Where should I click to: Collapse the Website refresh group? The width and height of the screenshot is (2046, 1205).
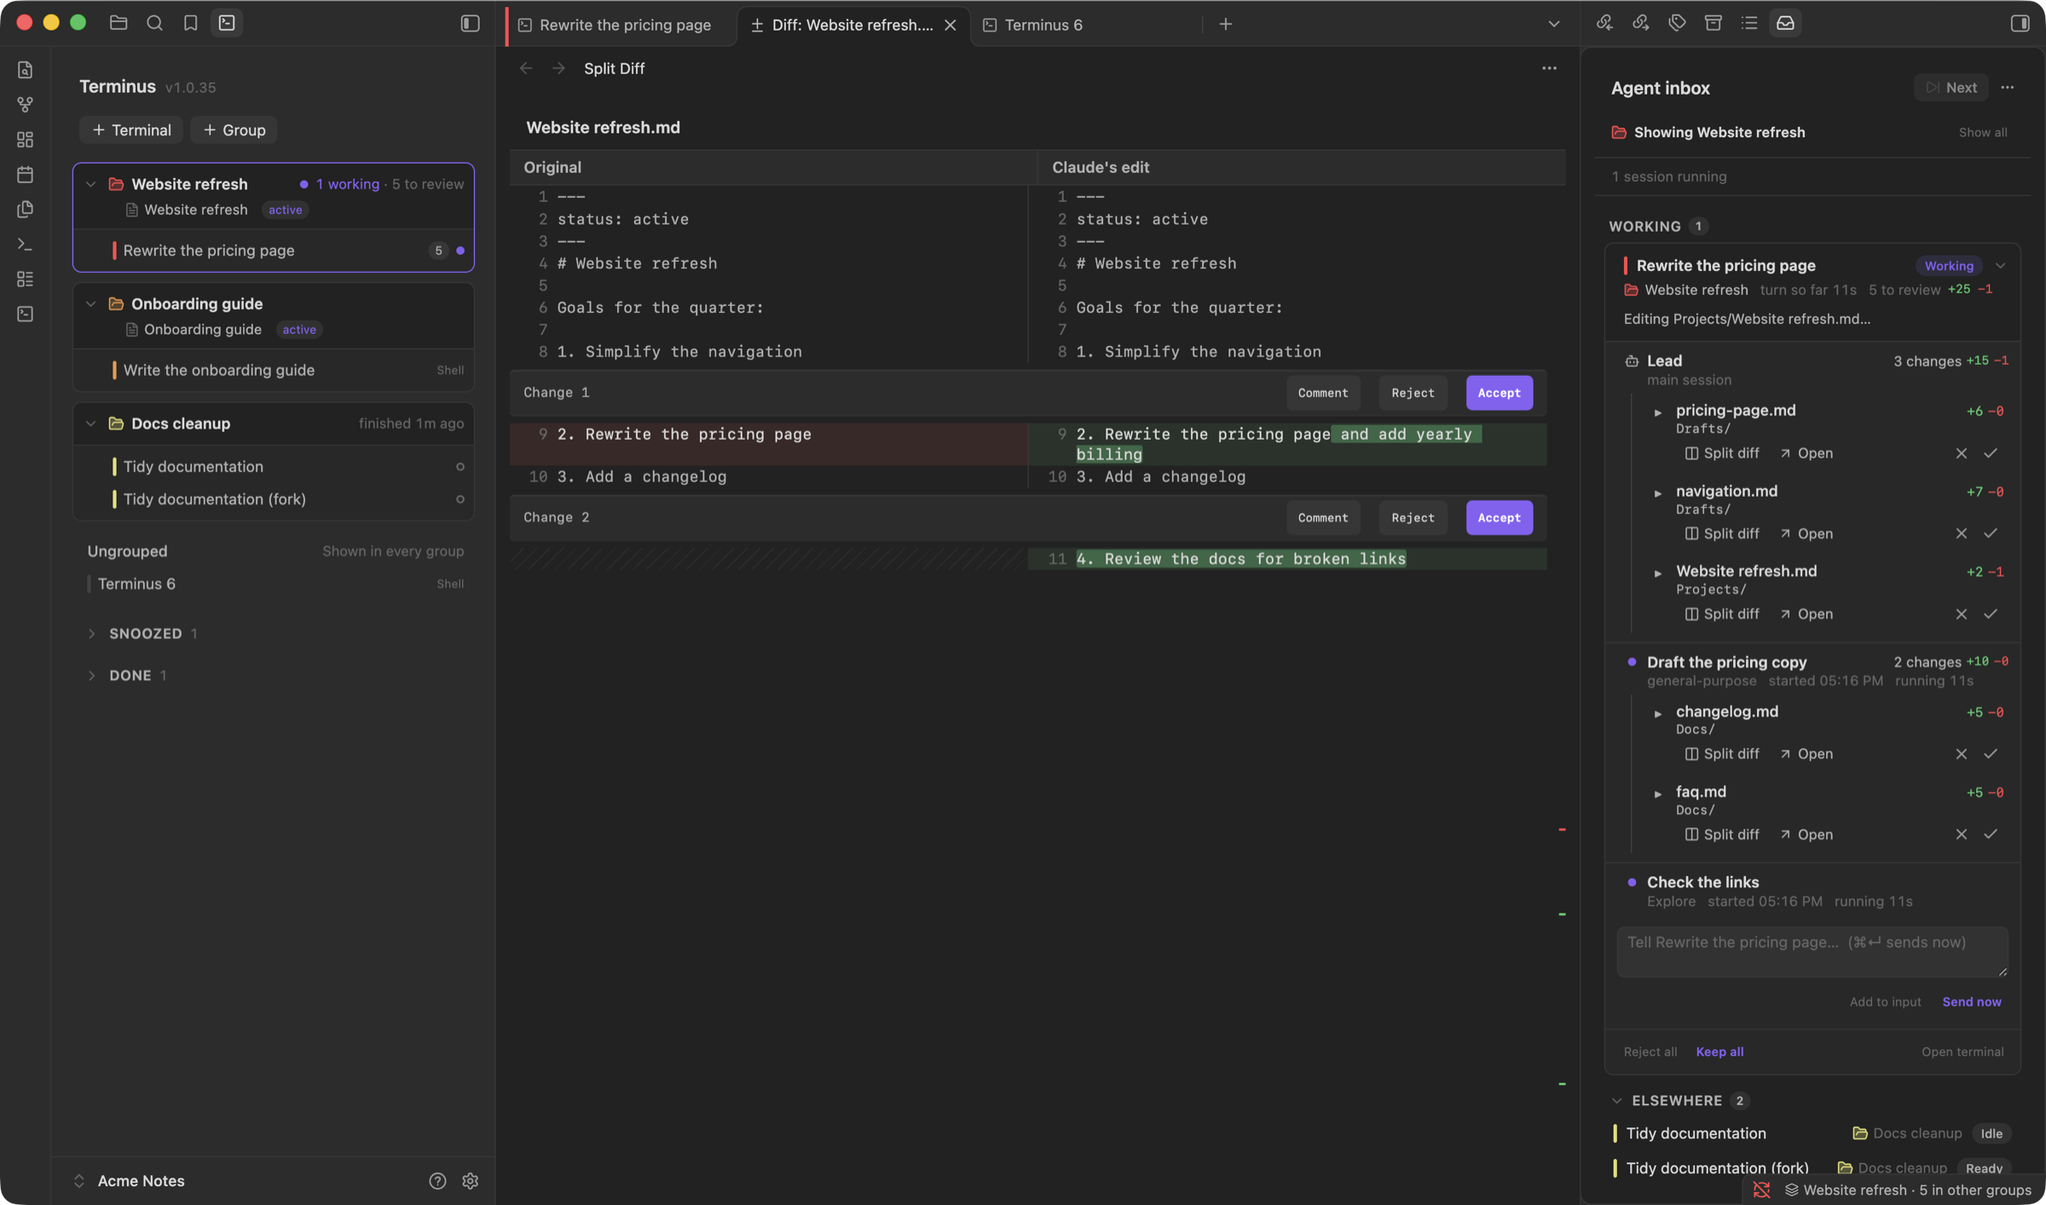point(90,184)
